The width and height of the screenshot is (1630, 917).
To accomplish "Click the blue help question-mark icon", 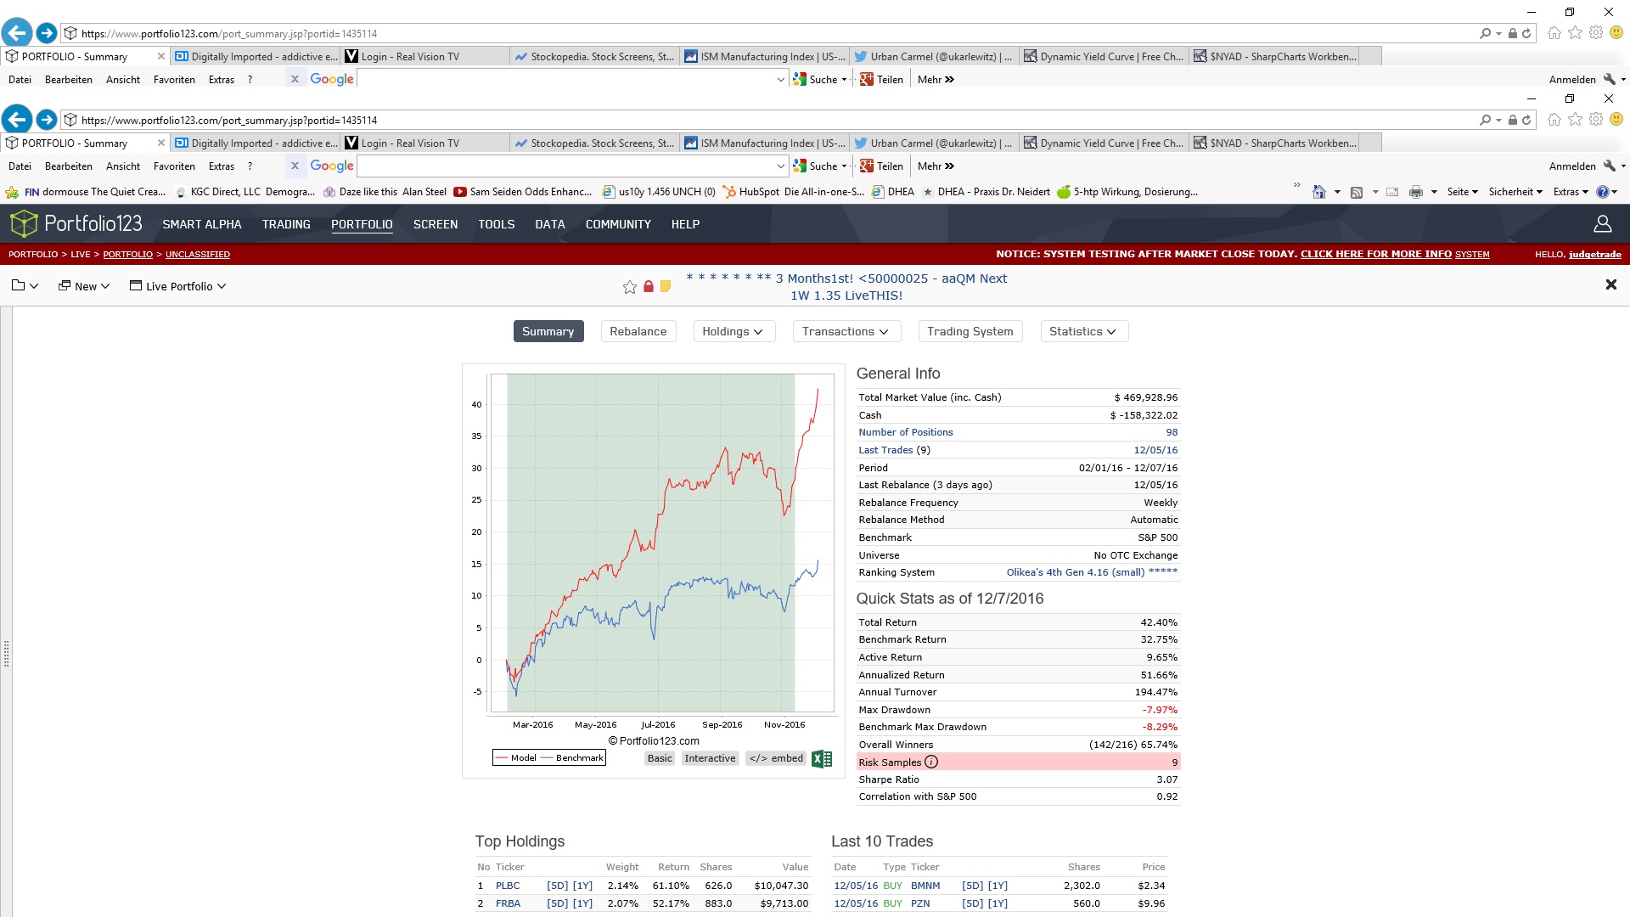I will tap(1603, 192).
